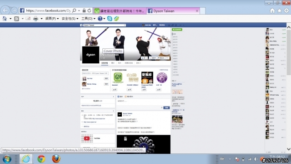Play the video in Dyson Taiwan post

tap(144, 147)
